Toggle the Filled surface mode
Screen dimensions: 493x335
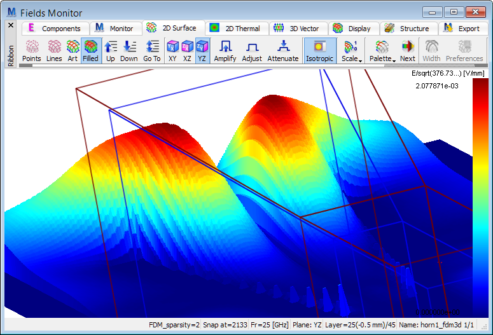[x=90, y=50]
